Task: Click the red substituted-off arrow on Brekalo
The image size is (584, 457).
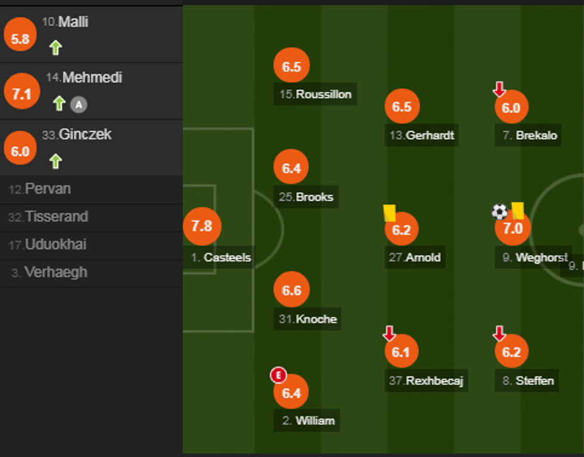Action: tap(499, 89)
